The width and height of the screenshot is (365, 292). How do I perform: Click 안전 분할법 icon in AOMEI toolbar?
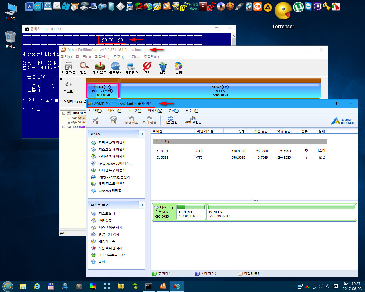(193, 120)
